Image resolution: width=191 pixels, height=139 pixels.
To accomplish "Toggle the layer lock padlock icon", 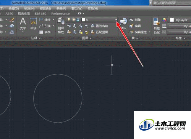I will [78, 20].
